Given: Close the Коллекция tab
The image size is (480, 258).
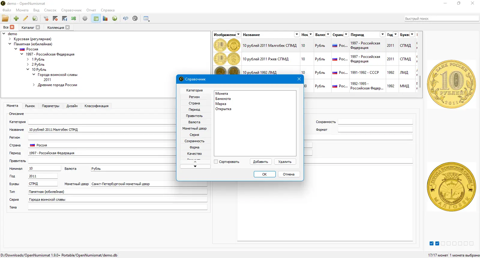Looking at the screenshot, I should pyautogui.click(x=67, y=27).
